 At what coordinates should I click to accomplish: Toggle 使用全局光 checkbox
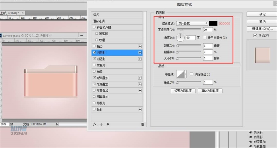click(205, 38)
